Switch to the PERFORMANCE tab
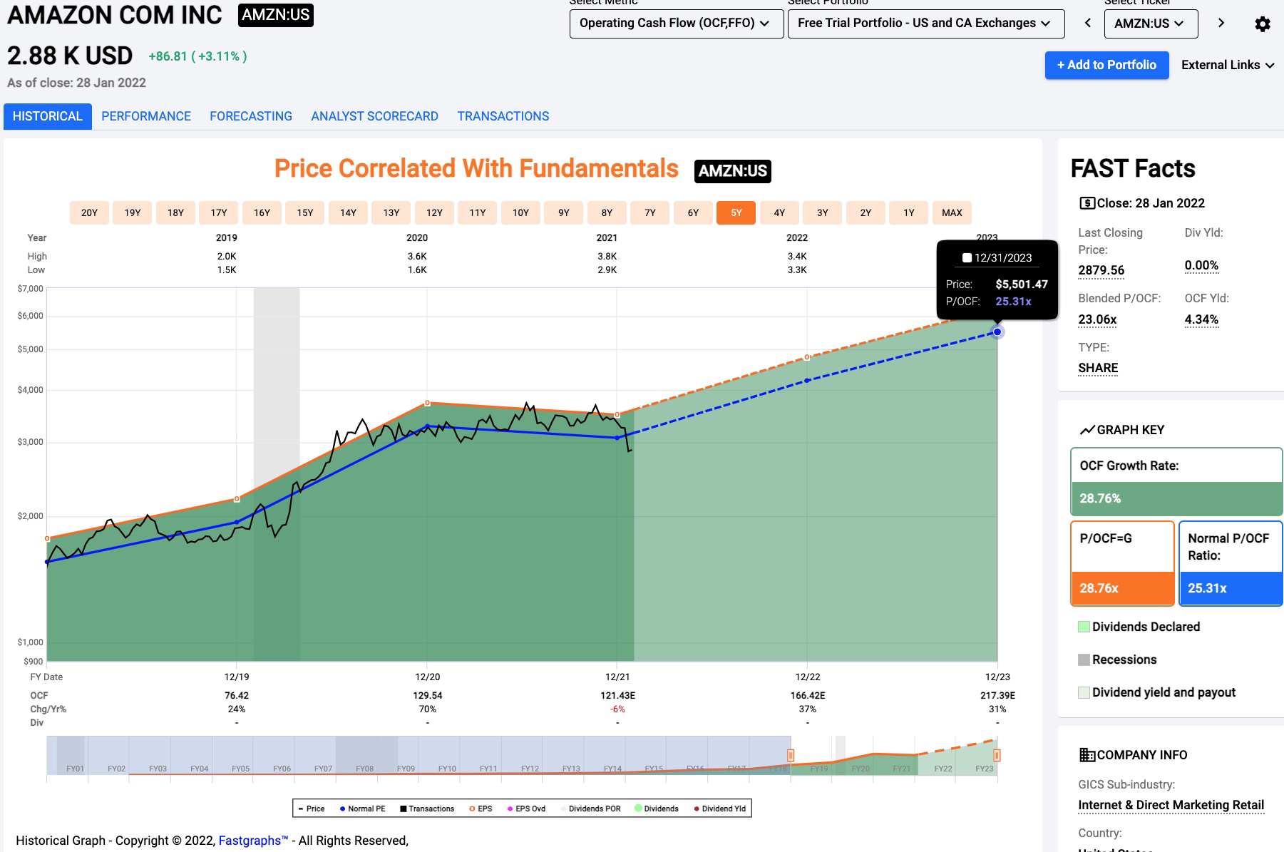 [x=146, y=116]
